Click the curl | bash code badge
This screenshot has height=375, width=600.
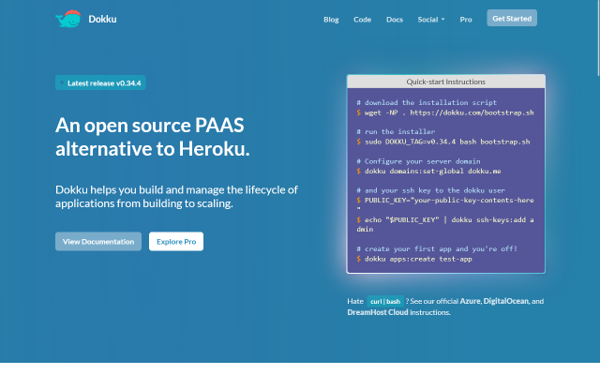tap(385, 302)
